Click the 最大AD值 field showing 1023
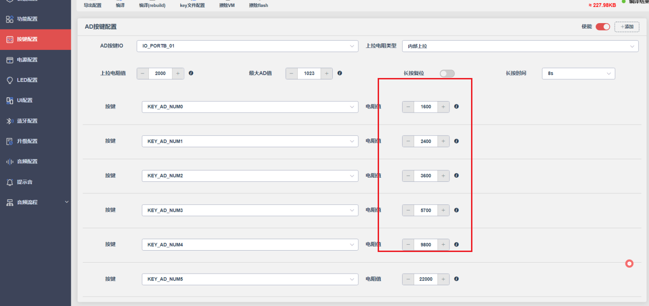The image size is (649, 306). coord(309,73)
